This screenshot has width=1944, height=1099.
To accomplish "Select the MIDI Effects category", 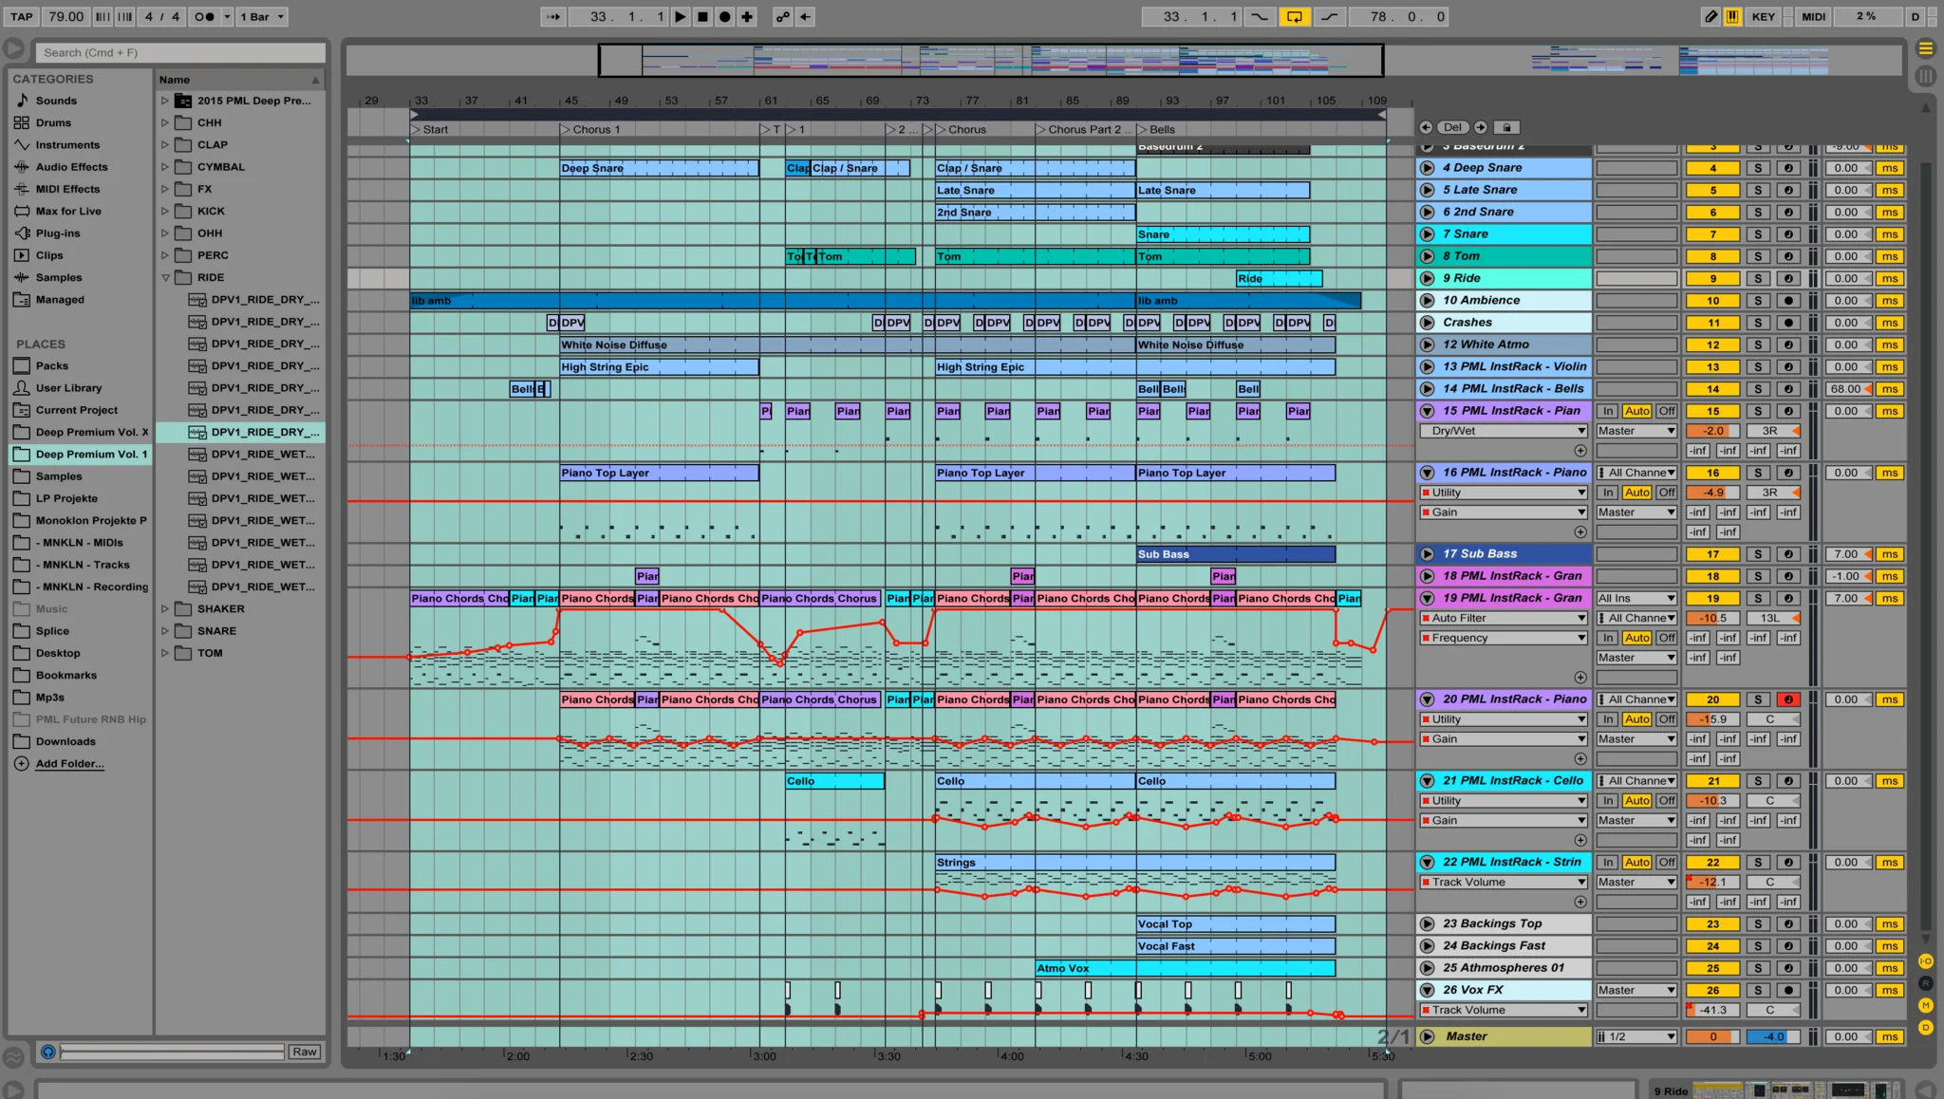I will coord(67,189).
